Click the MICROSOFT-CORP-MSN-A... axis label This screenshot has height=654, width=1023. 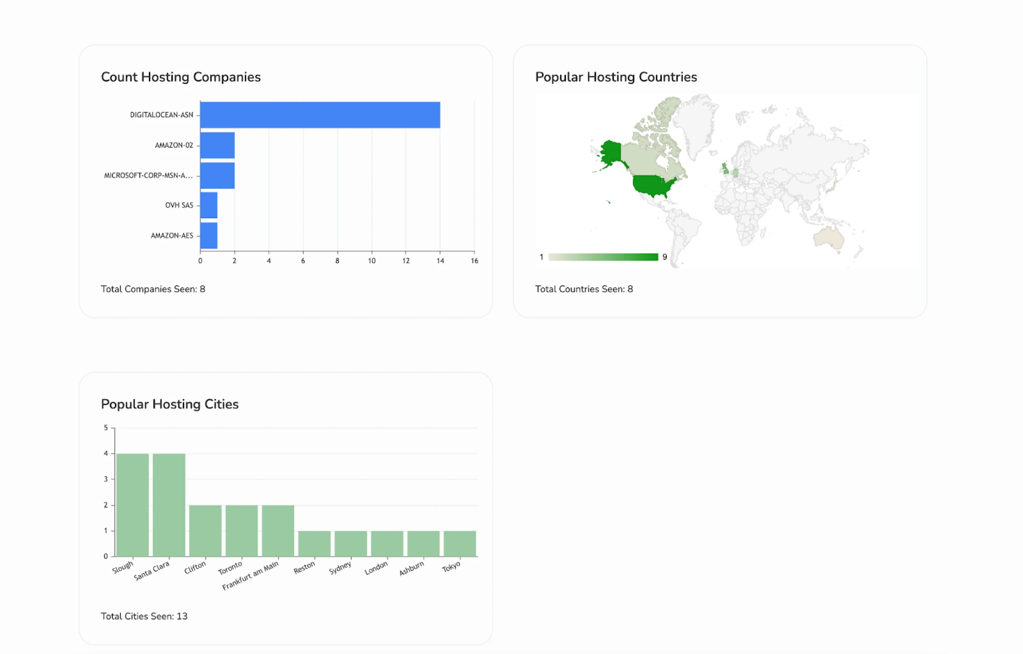click(148, 175)
